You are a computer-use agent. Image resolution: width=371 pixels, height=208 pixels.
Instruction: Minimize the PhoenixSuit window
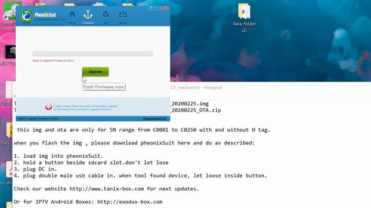[158, 8]
